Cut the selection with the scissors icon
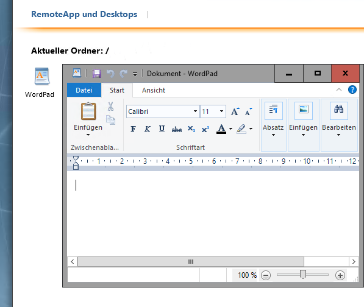 pos(110,107)
